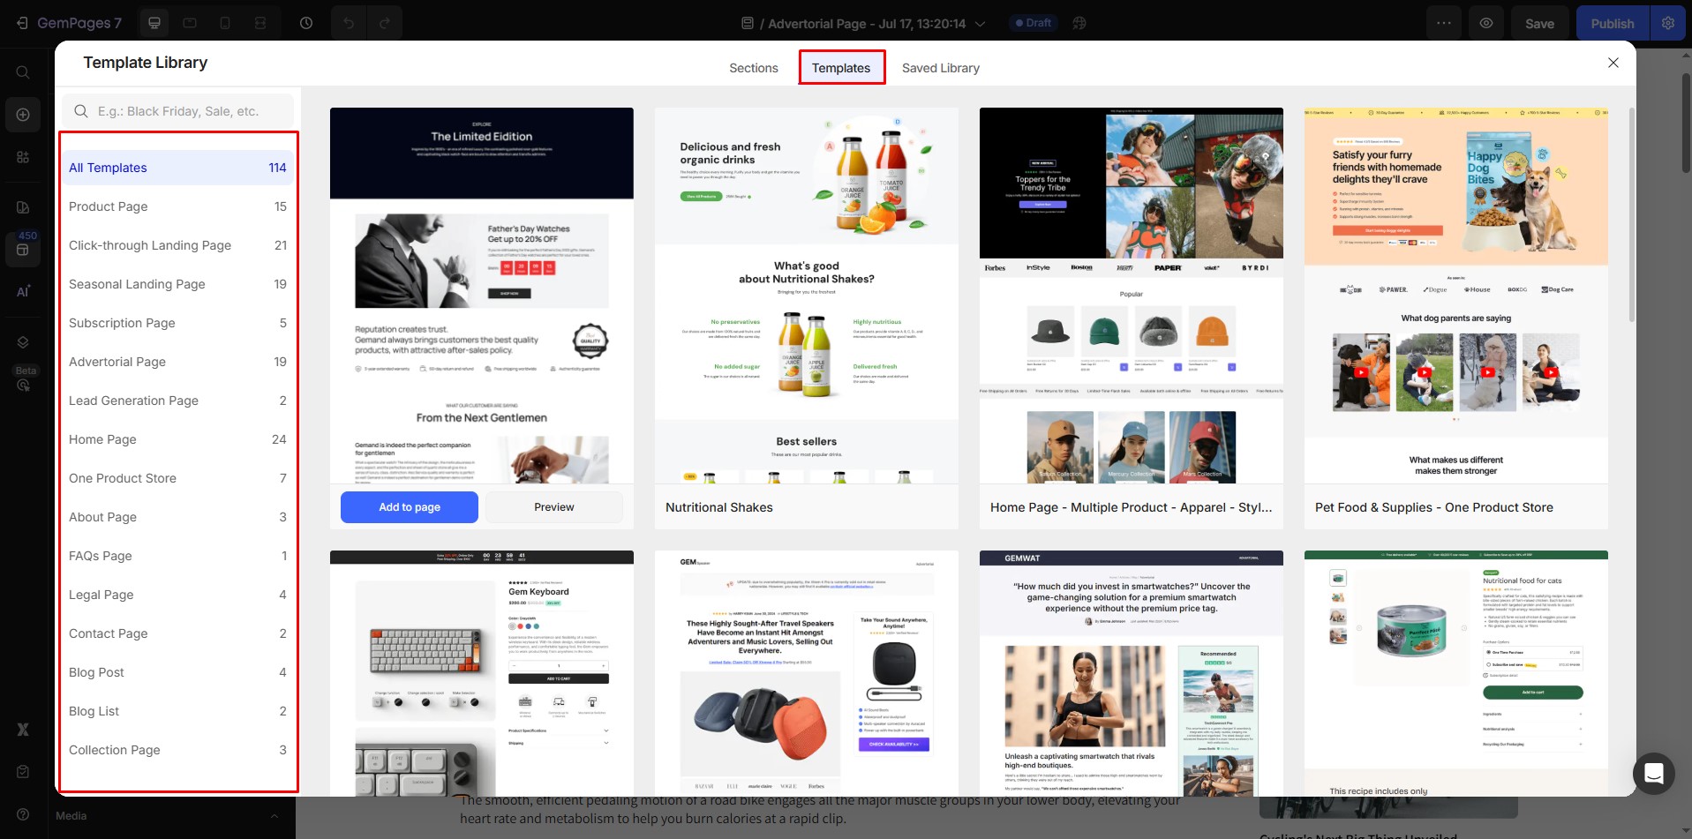Switch to the Sections tab
The width and height of the screenshot is (1692, 839).
click(x=753, y=68)
